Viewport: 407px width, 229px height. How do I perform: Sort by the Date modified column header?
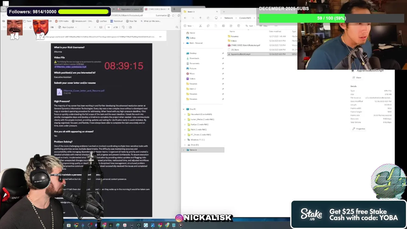pyautogui.click(x=275, y=31)
